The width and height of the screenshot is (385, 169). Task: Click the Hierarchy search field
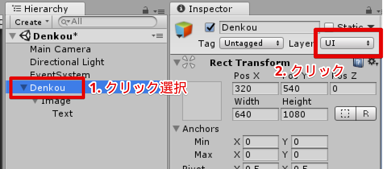[x=107, y=22]
